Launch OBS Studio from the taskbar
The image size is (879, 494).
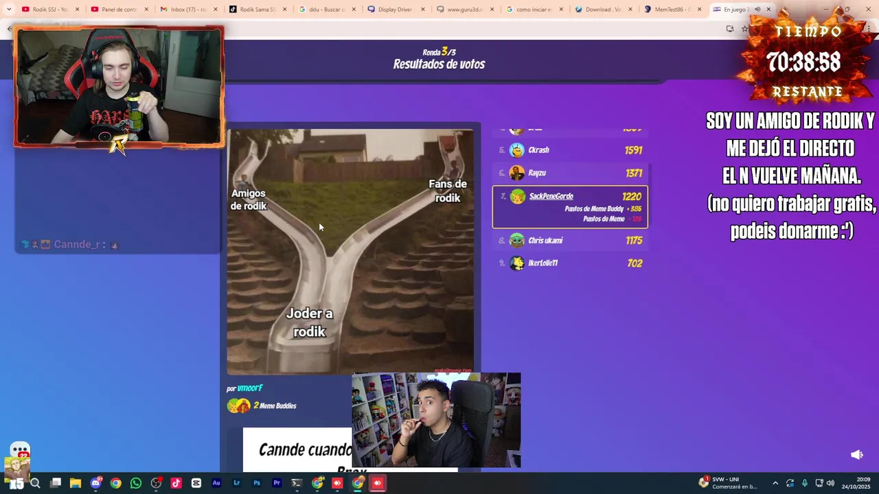click(x=156, y=483)
